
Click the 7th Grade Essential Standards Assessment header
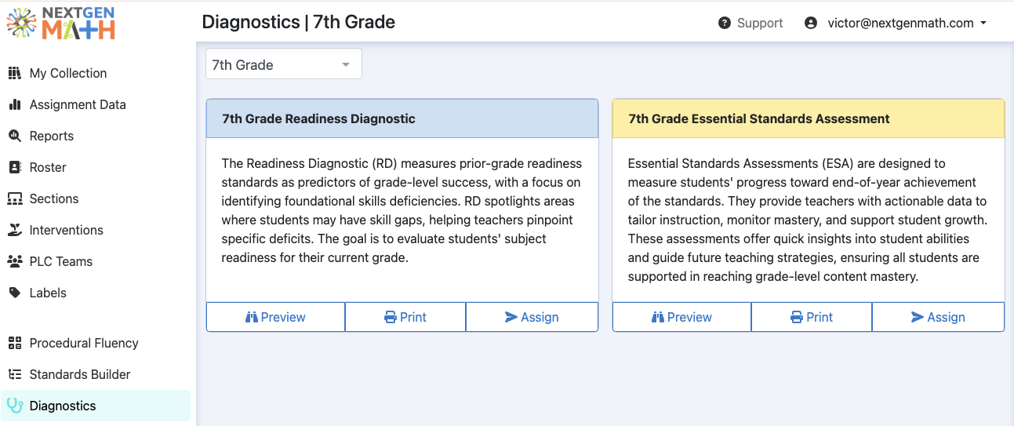click(809, 118)
